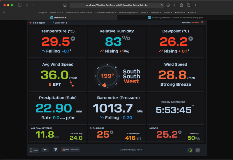233x160 pixels.
Task: Click the Cloudbase value 25°
Action: coord(105,134)
